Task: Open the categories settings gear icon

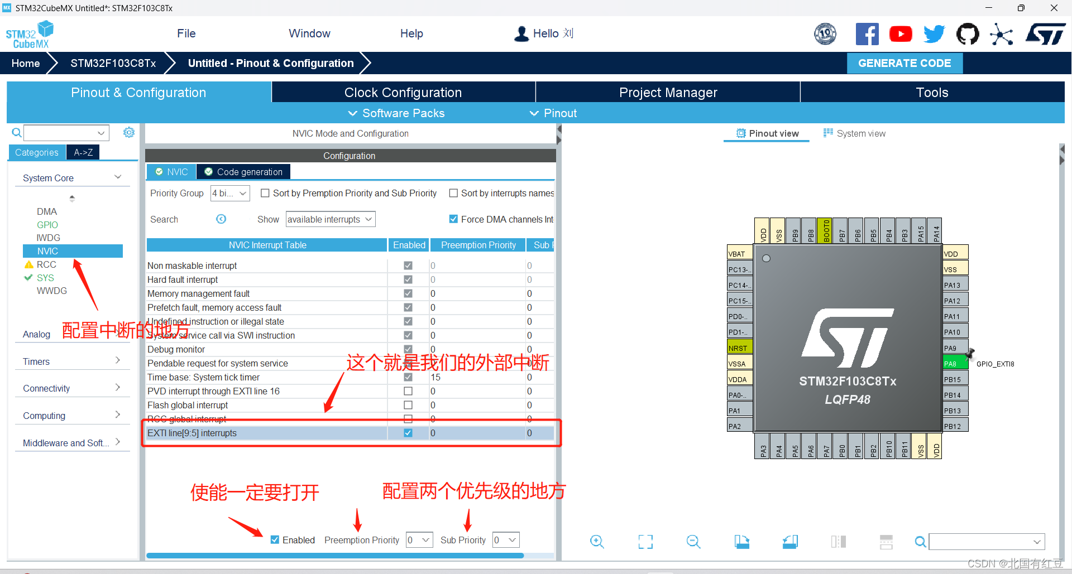Action: (129, 132)
